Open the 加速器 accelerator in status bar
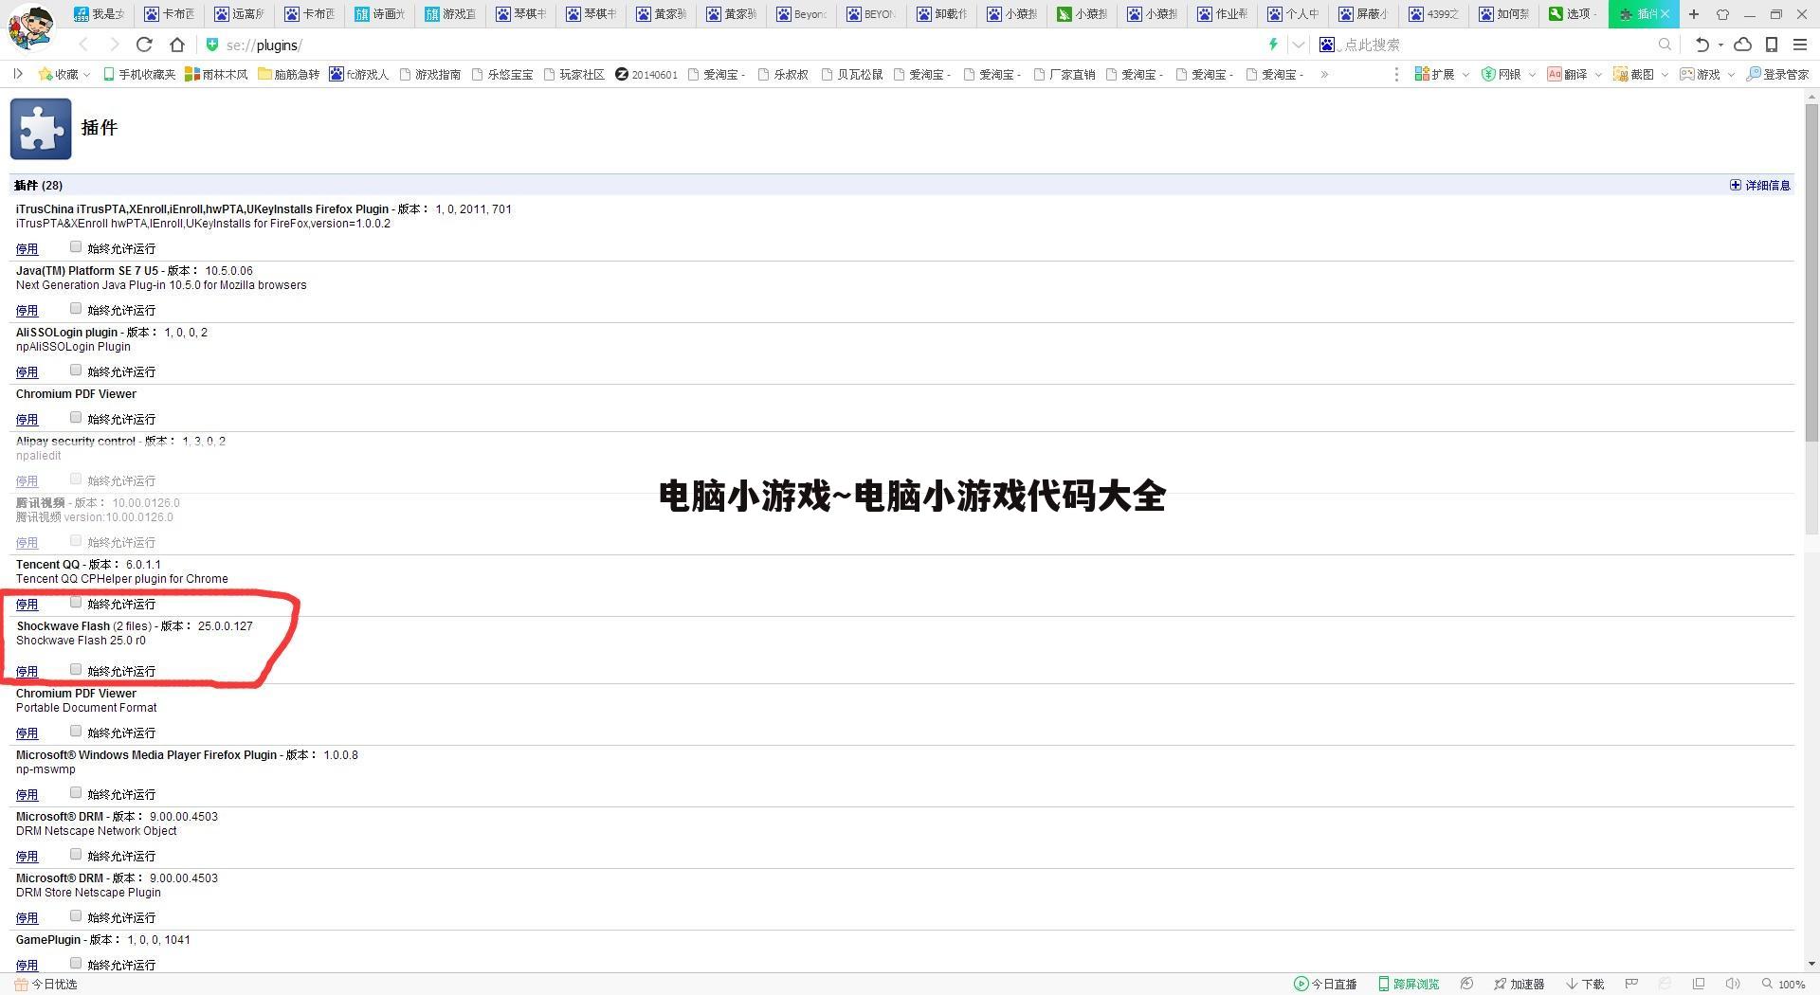This screenshot has height=995, width=1820. (1519, 984)
